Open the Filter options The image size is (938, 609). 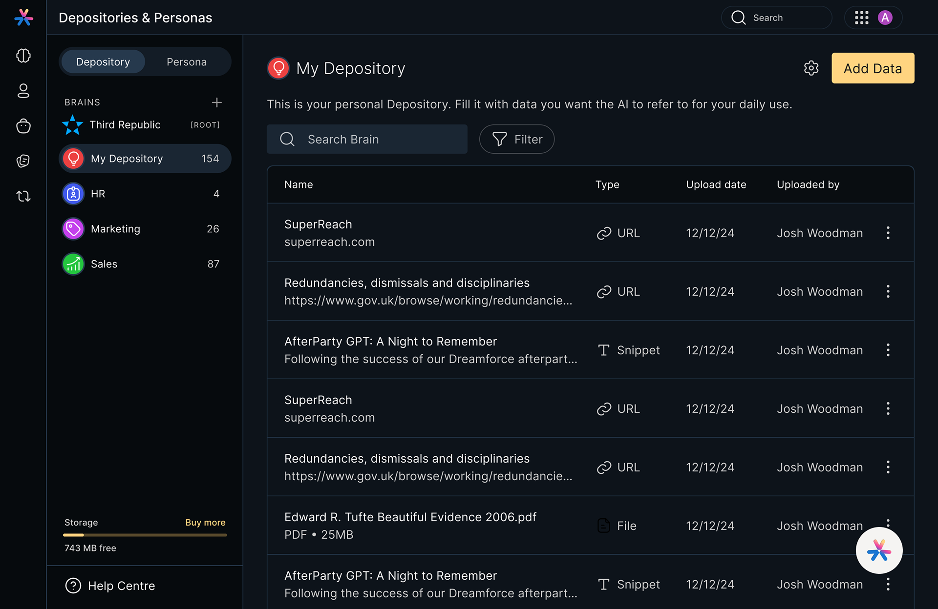(x=516, y=139)
